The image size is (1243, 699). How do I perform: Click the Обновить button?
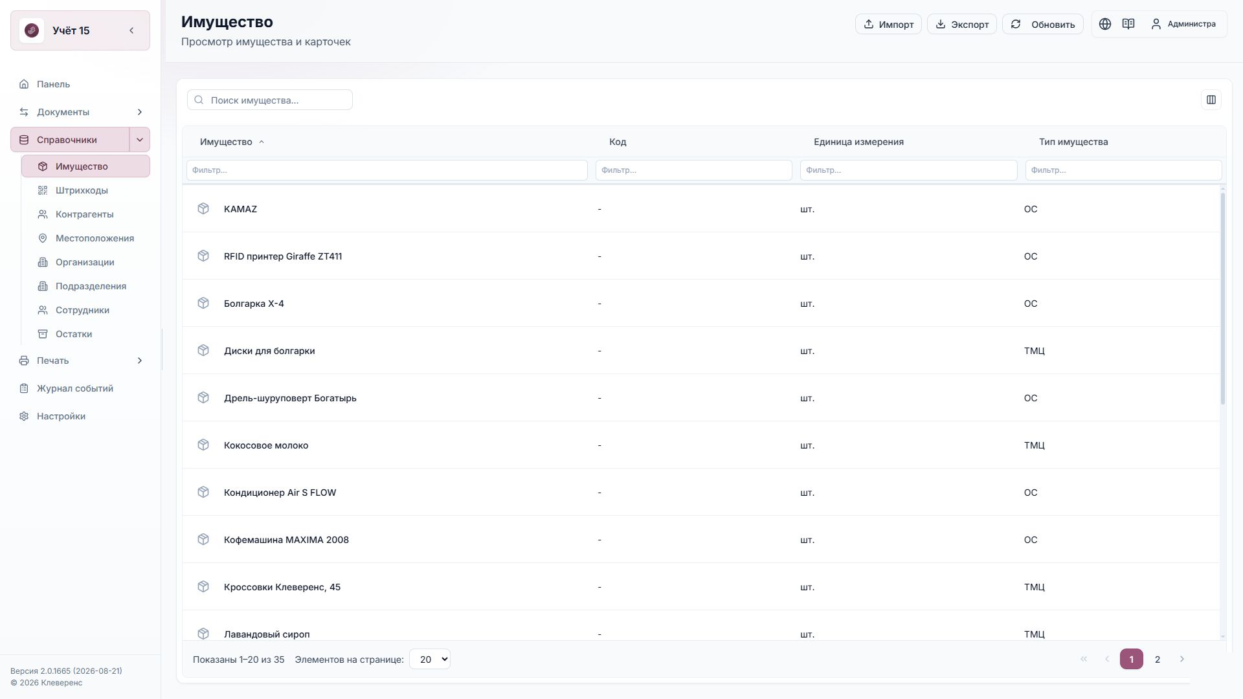pos(1042,24)
